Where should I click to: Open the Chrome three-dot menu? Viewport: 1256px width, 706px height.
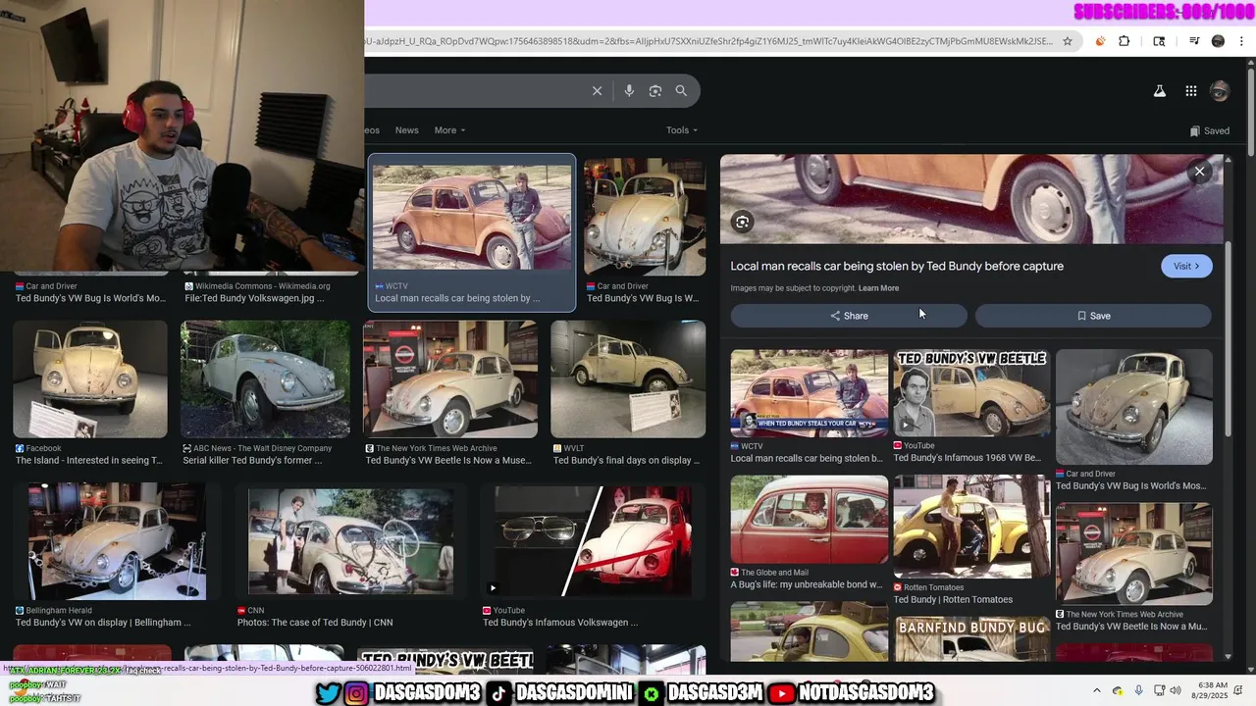point(1242,41)
